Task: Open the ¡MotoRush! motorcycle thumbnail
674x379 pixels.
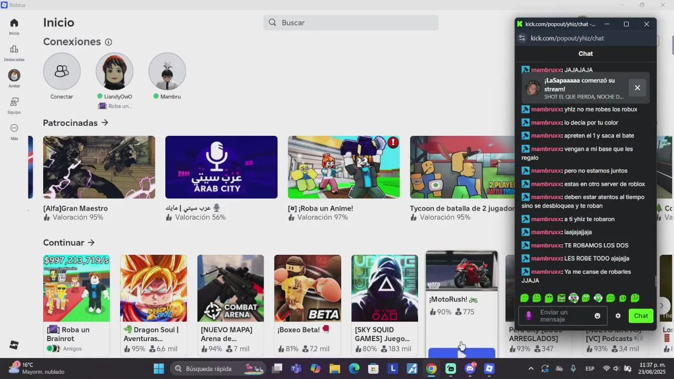Action: (461, 271)
